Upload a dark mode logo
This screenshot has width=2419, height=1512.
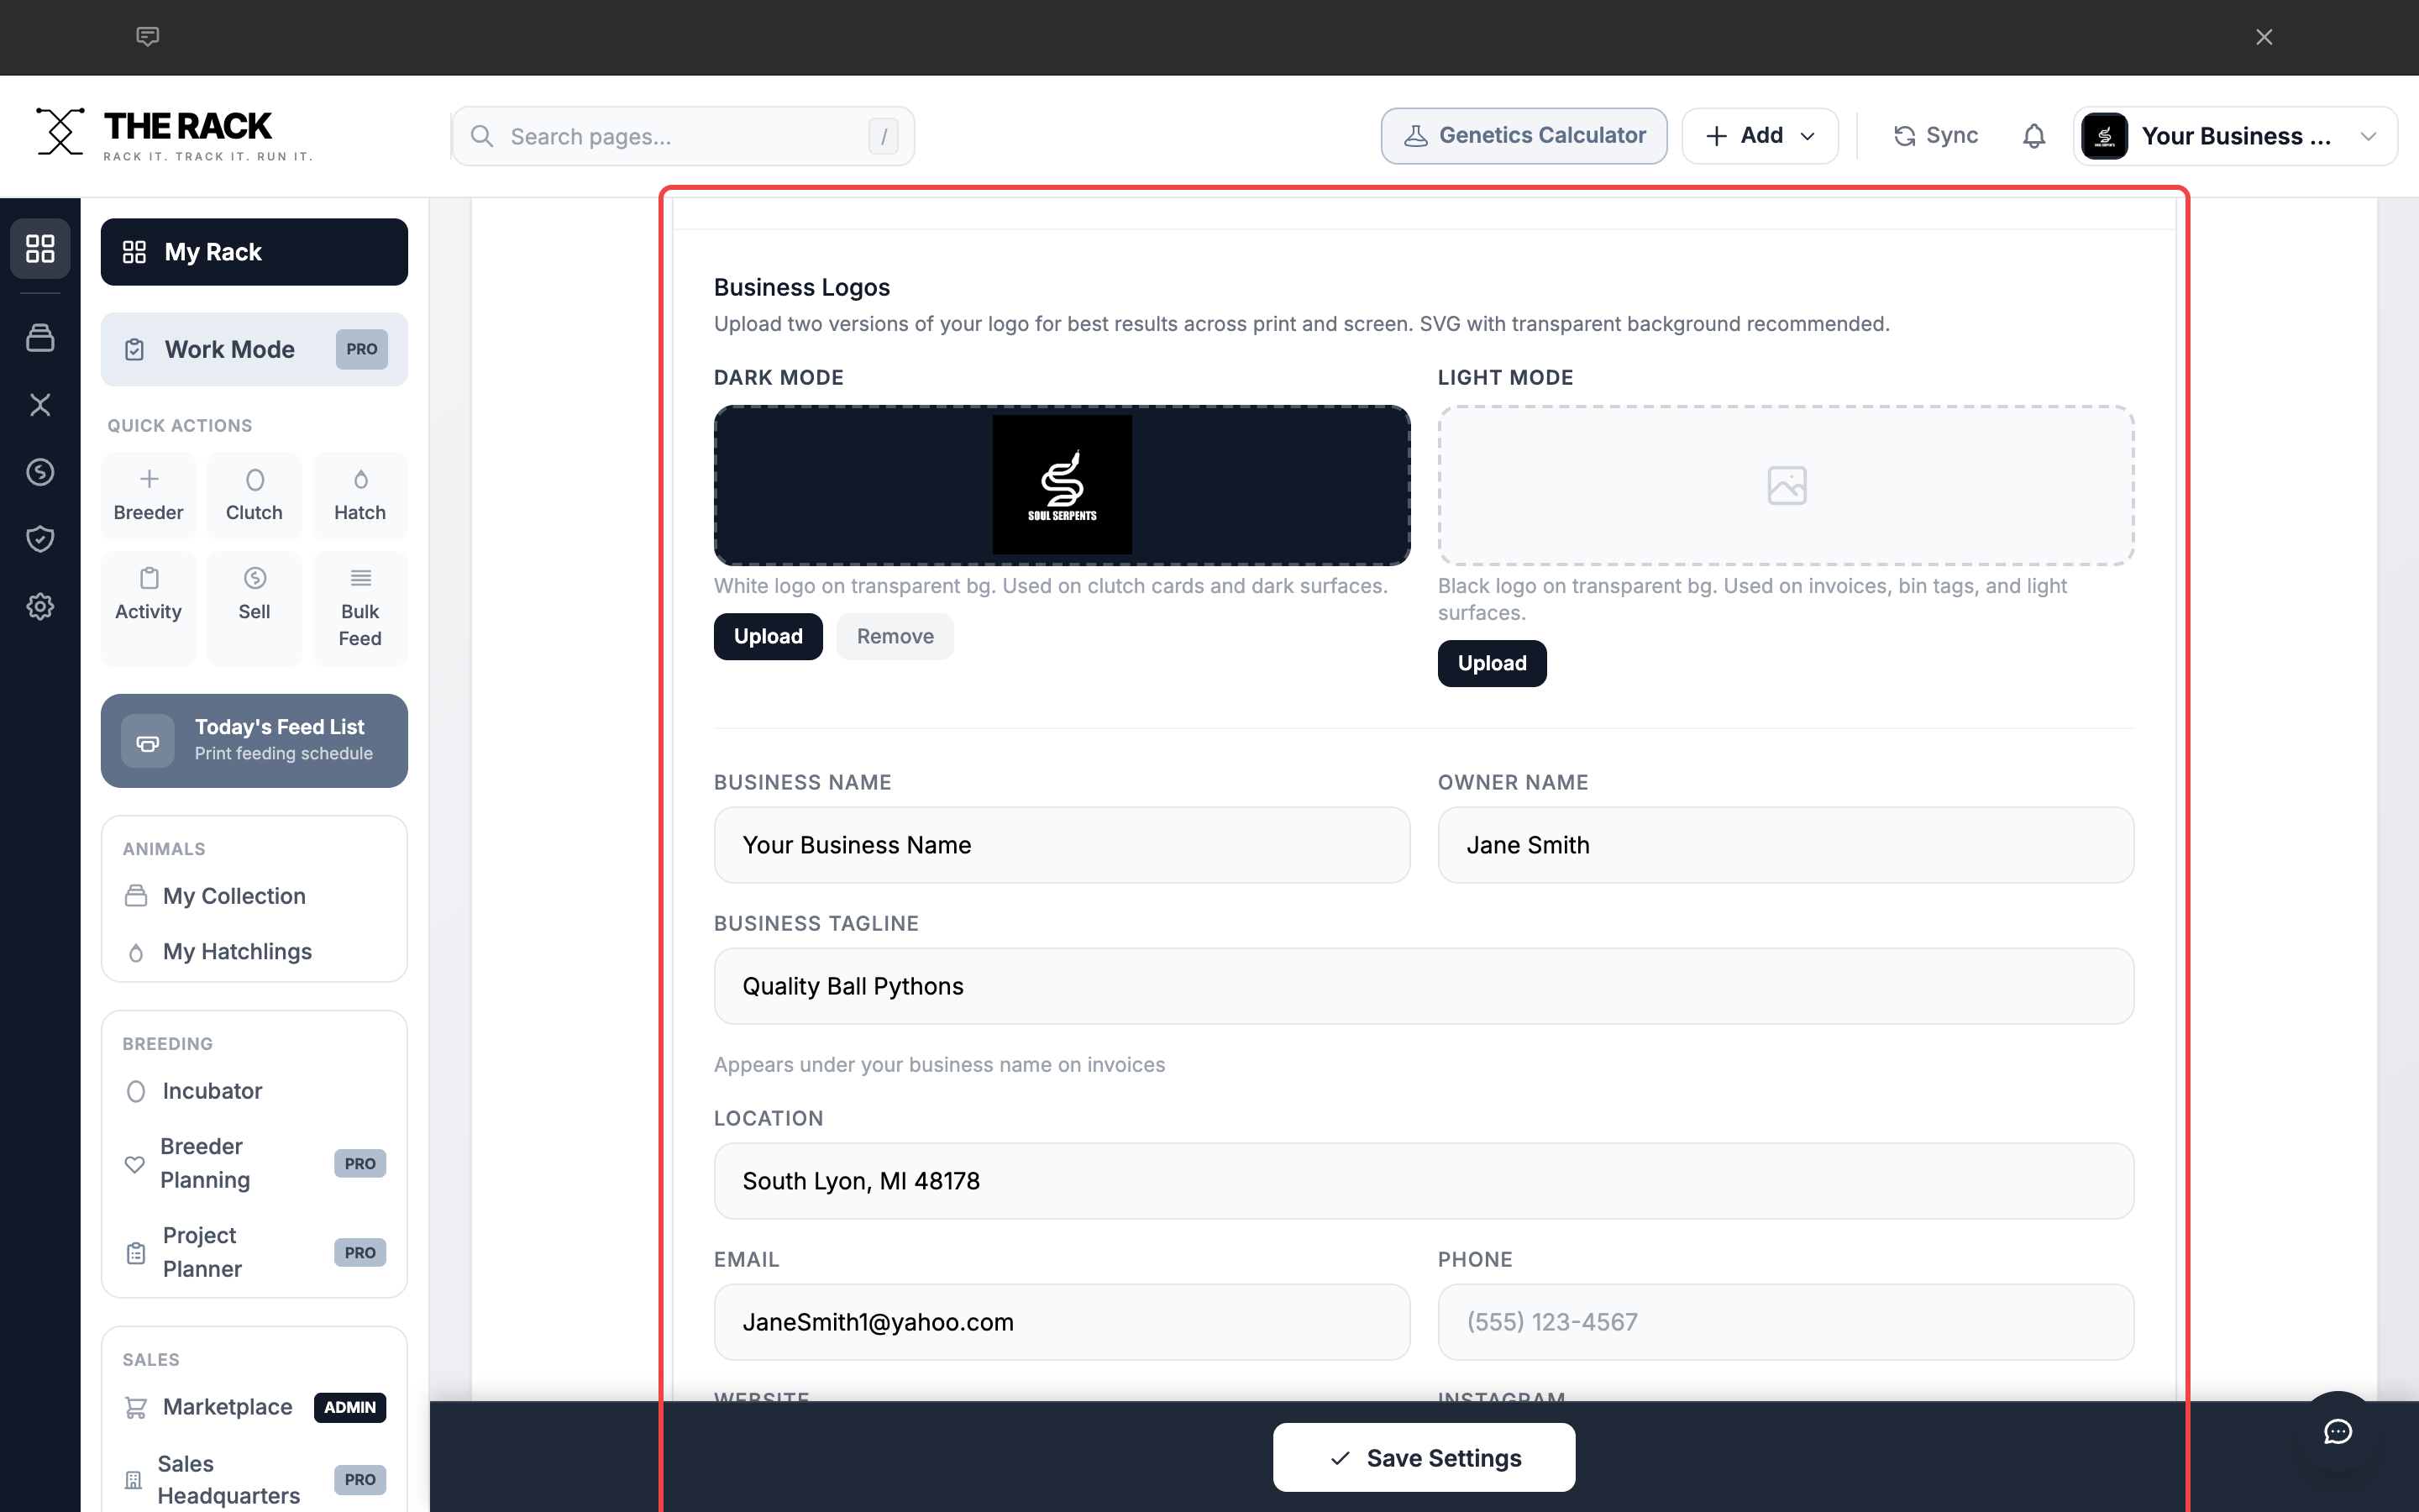point(768,636)
